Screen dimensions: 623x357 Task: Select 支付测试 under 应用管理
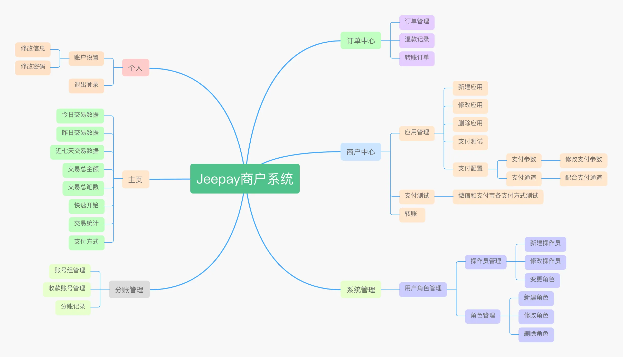point(470,142)
